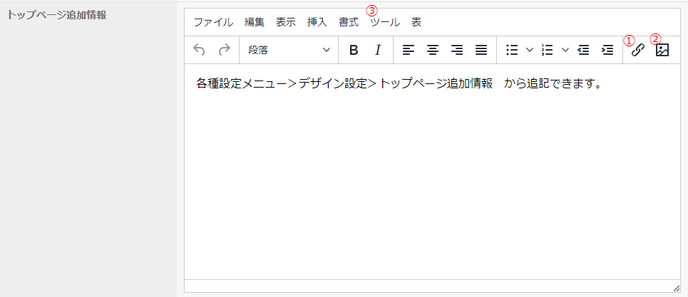The image size is (688, 297).
Task: Center align the text
Action: coord(432,50)
